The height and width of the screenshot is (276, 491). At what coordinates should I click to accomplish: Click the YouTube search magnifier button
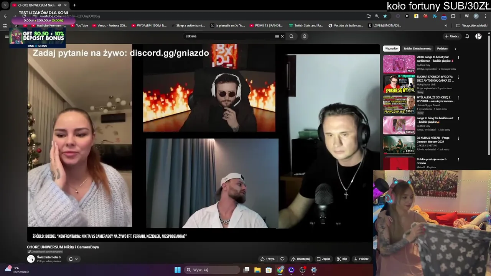292,36
